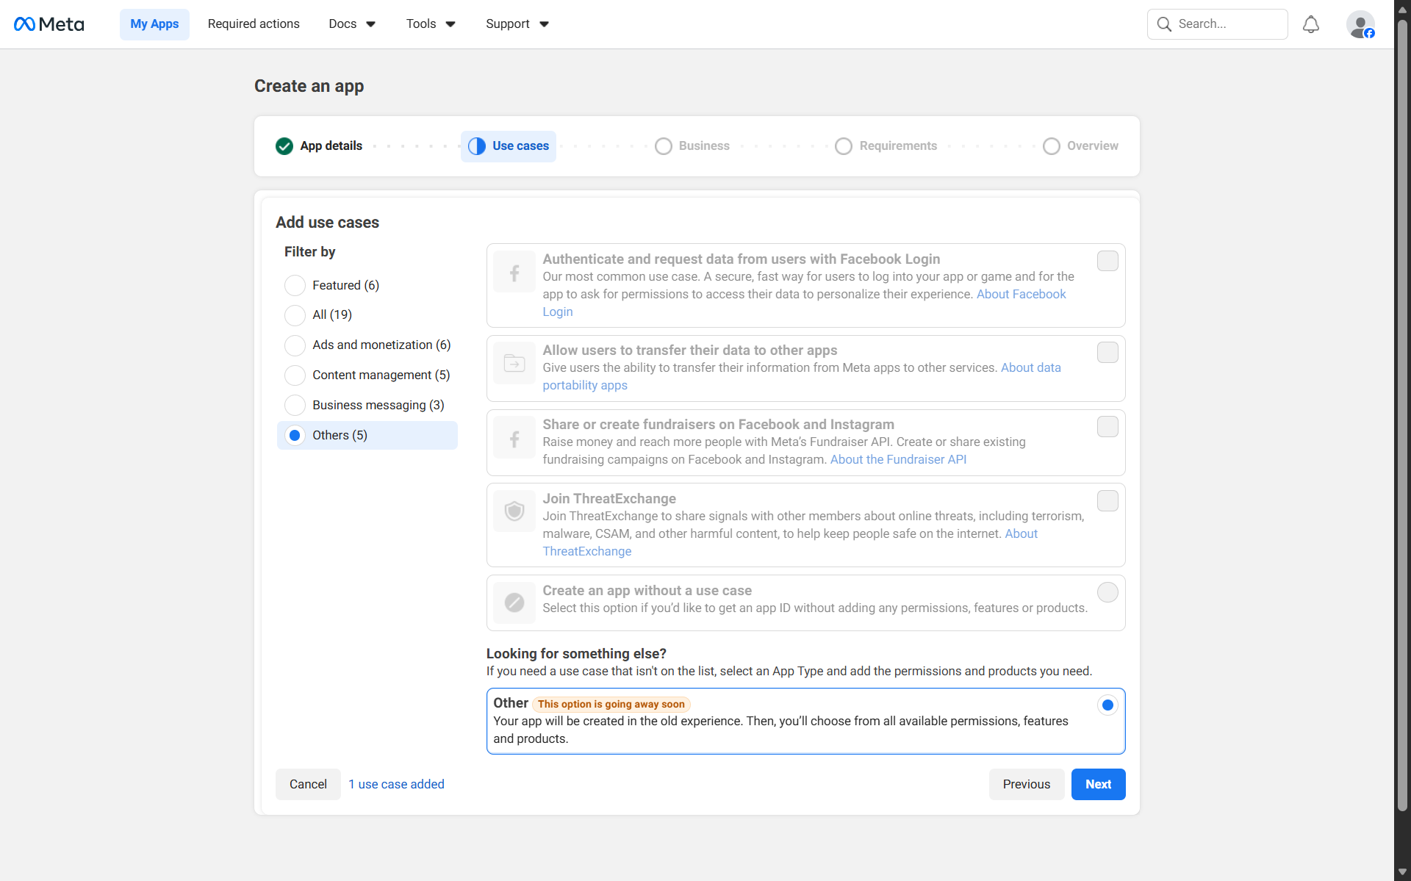Click the scrollbar down arrow
Image resolution: width=1411 pixels, height=881 pixels.
pos(1402,872)
